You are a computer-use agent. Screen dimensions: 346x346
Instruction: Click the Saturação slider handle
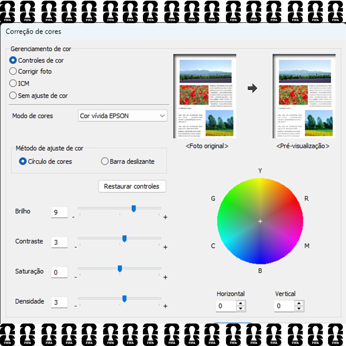click(120, 268)
